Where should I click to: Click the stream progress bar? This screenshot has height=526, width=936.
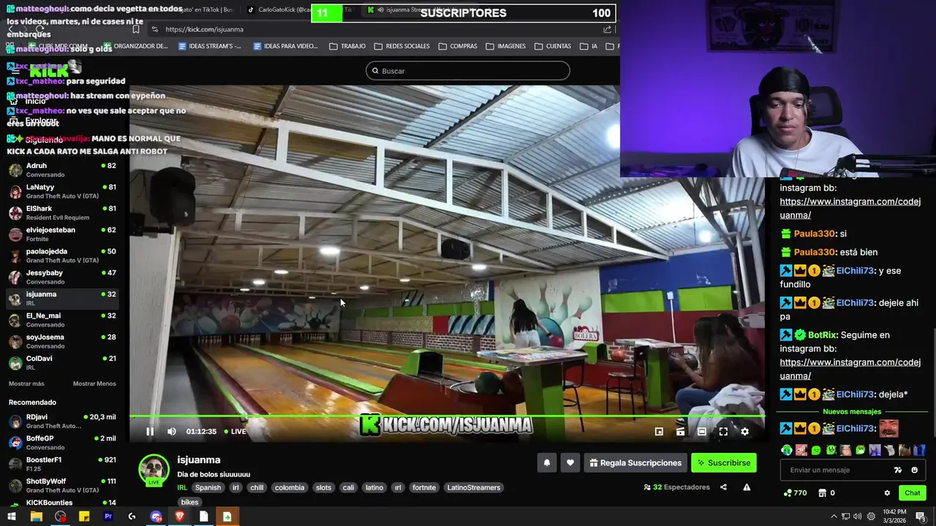pyautogui.click(x=447, y=417)
